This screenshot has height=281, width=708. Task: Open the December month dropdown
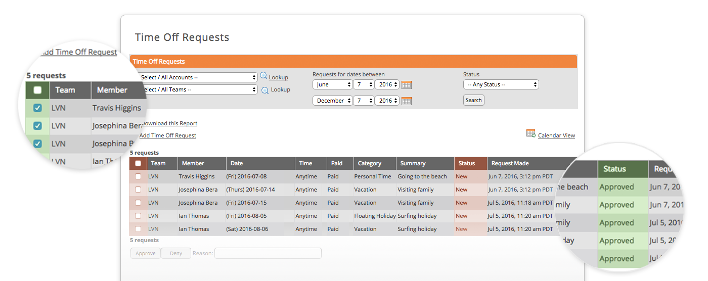(332, 101)
